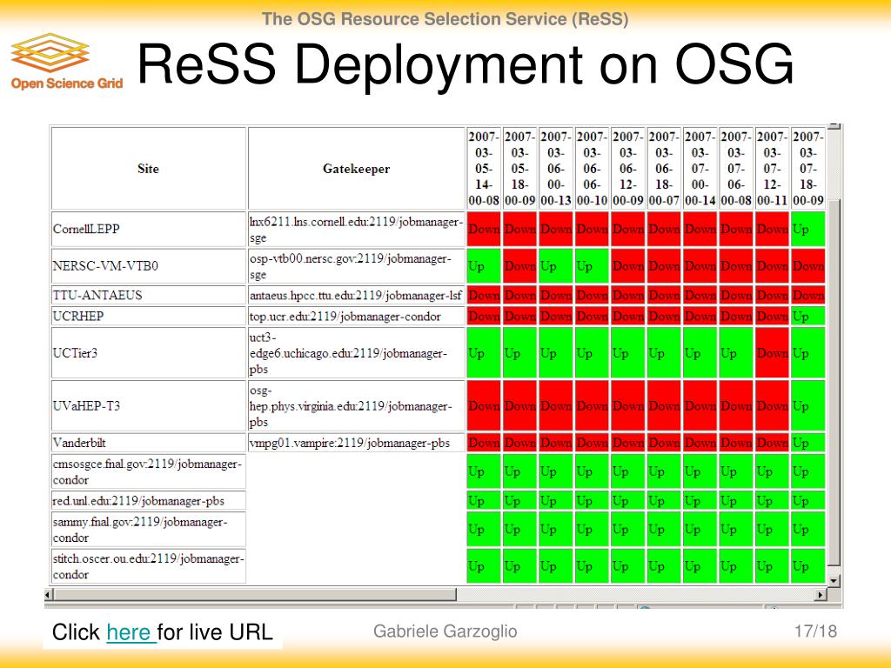Click the presenter name Gabriele Garzoglio
This screenshot has height=668, width=891.
tap(445, 631)
